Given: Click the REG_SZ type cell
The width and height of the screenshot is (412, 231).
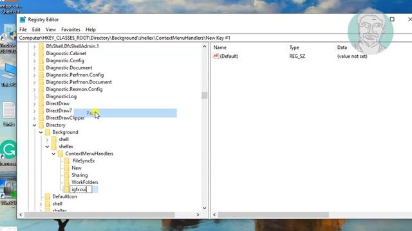Looking at the screenshot, I should click(297, 56).
